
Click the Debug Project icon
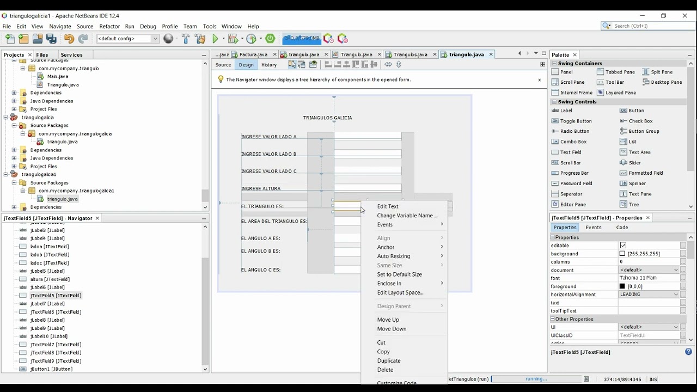(233, 39)
